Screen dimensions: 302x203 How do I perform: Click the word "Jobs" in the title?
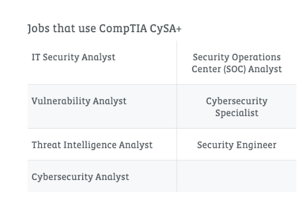(x=38, y=28)
